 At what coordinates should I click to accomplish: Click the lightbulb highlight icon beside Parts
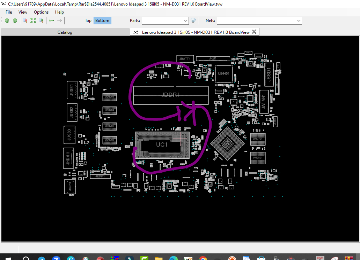coord(193,21)
